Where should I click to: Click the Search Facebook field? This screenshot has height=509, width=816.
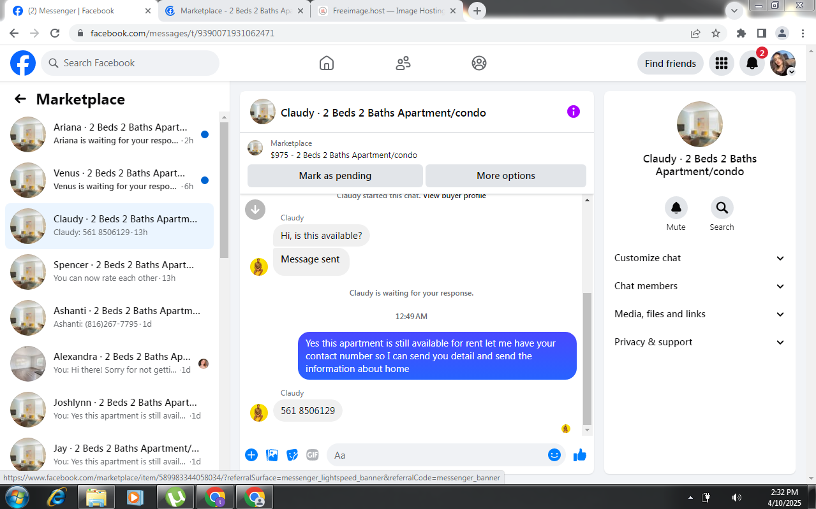(x=130, y=63)
